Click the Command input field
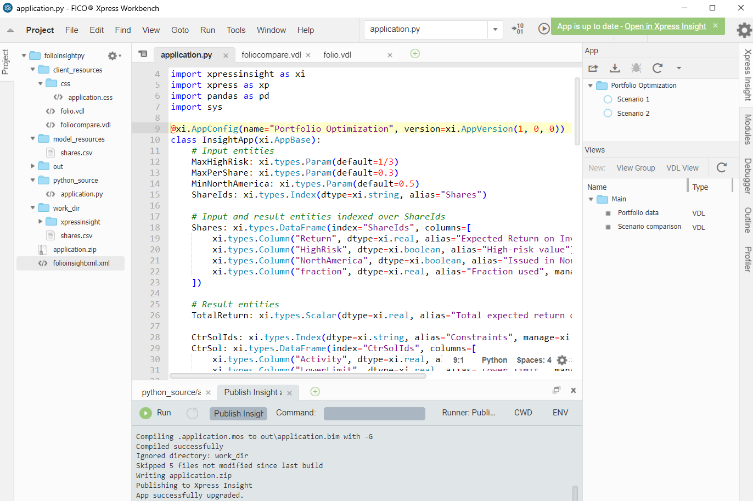The width and height of the screenshot is (753, 501). 374,413
